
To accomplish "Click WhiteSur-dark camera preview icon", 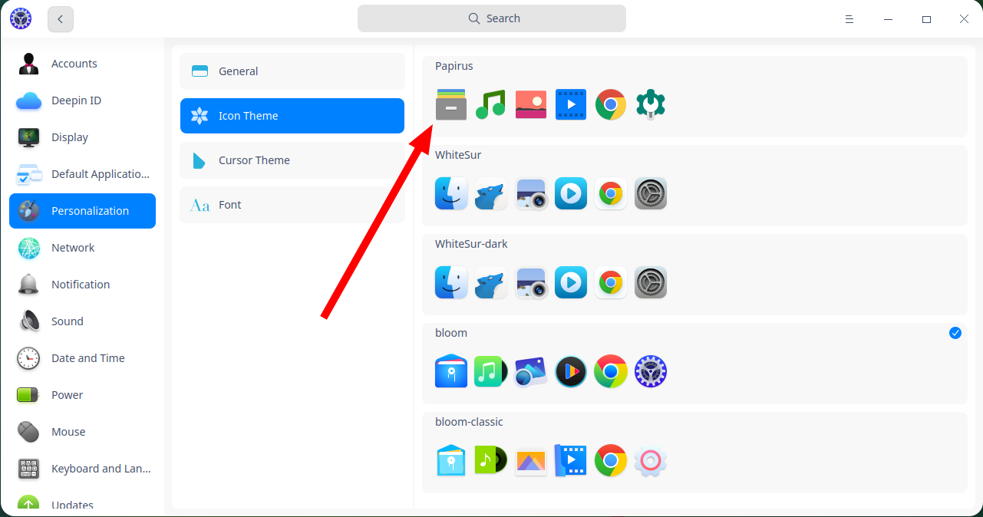I will [x=531, y=282].
